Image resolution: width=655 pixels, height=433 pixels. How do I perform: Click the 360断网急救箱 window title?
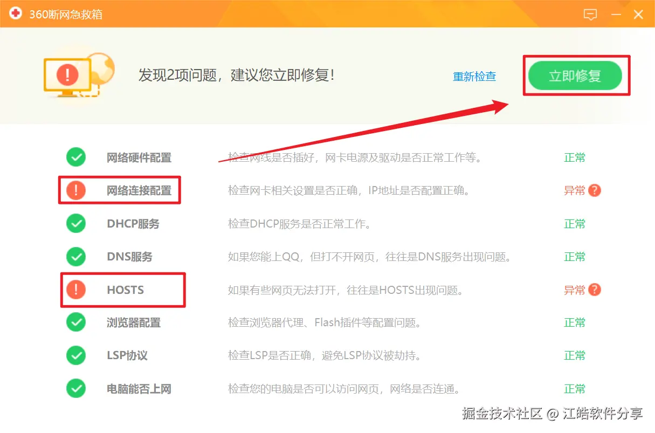click(x=66, y=15)
